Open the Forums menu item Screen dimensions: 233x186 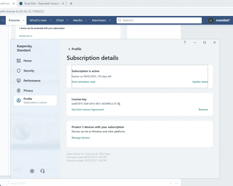pyautogui.click(x=14, y=20)
